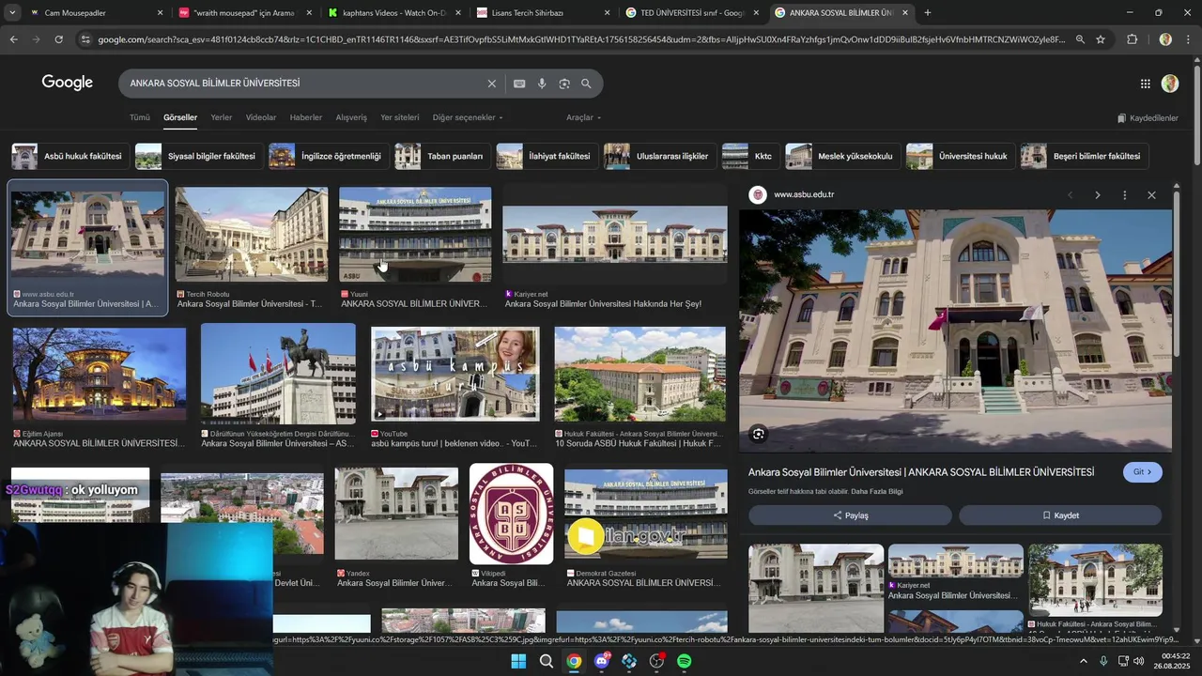
Task: Expand the Diğer seçenekler dropdown
Action: click(x=468, y=117)
